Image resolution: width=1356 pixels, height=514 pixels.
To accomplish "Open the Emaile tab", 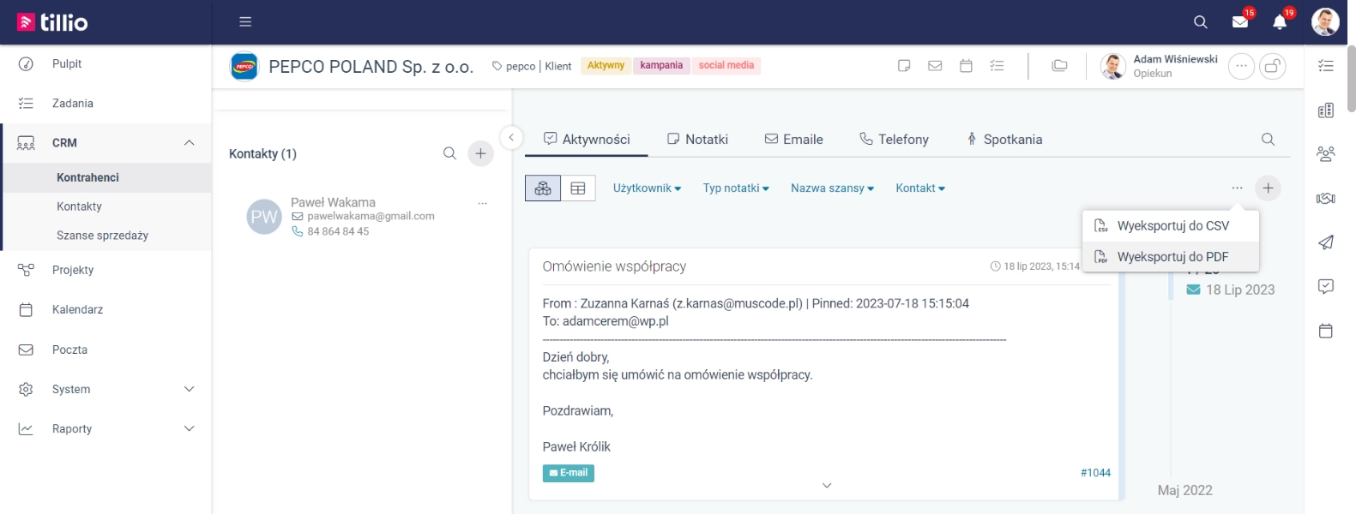I will click(x=793, y=140).
